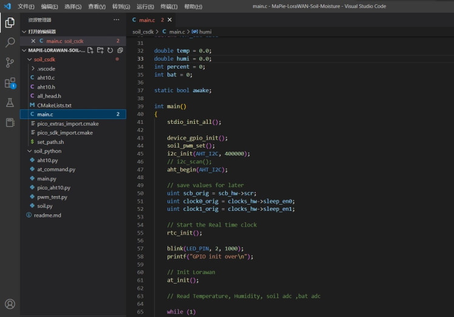Open the Testing flask icon
The image size is (454, 317).
click(x=10, y=103)
